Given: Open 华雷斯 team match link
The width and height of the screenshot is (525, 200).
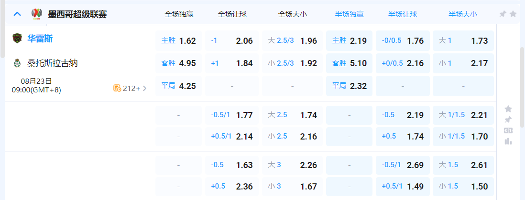Looking at the screenshot, I should tap(40, 39).
